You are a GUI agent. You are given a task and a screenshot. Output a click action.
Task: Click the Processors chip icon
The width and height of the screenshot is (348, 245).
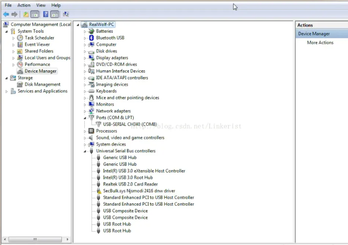click(91, 131)
